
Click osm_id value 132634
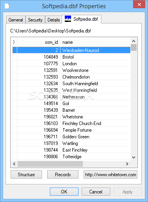tap(51, 84)
